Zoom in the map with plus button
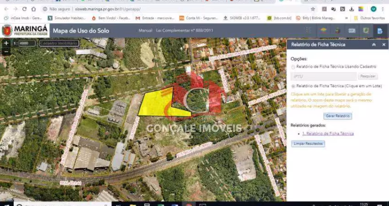Image resolution: width=389 pixels, height=206 pixels. pyautogui.click(x=6, y=43)
